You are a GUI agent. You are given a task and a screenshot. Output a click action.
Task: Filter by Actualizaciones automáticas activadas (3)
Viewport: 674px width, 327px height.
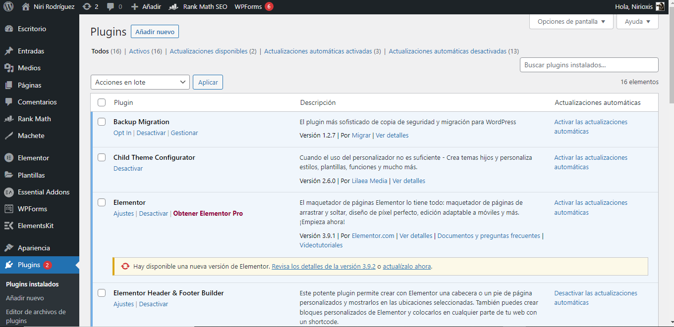(323, 51)
